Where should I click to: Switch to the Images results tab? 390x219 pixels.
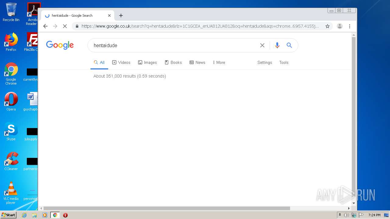coord(147,62)
